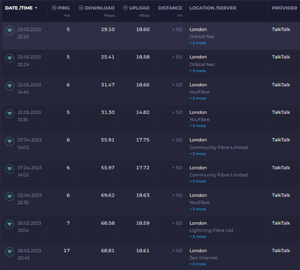Click the wifi icon for 23.05.2023 22:24 result
300x270 pixels.
point(10,58)
